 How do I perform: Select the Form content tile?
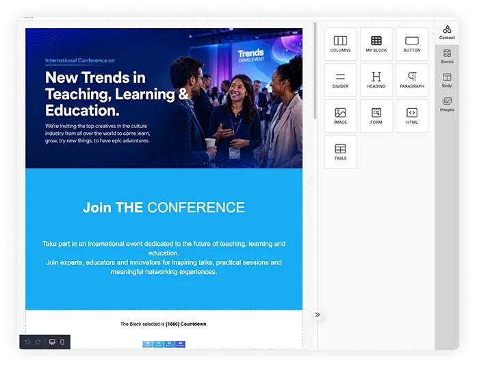pyautogui.click(x=376, y=116)
